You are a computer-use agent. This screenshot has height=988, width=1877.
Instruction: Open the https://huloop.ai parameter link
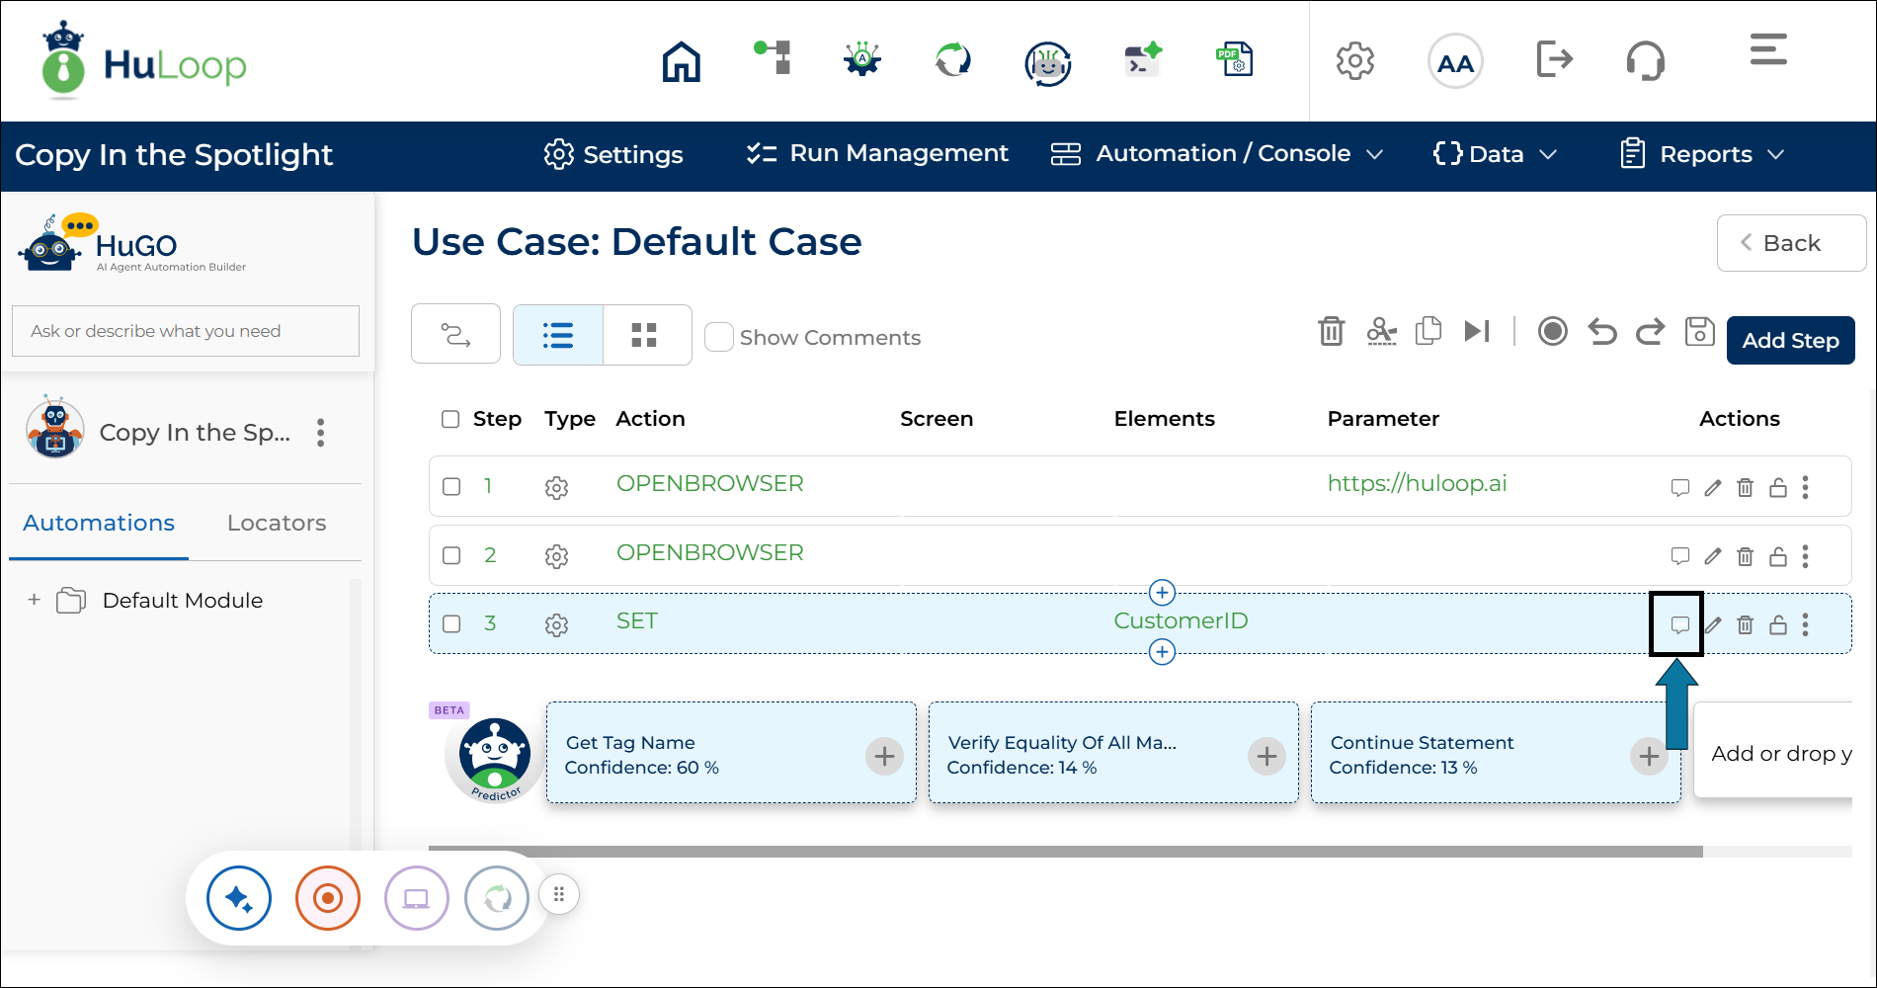[x=1417, y=483]
